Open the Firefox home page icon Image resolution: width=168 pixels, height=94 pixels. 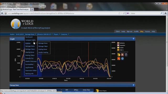(x=166, y=13)
